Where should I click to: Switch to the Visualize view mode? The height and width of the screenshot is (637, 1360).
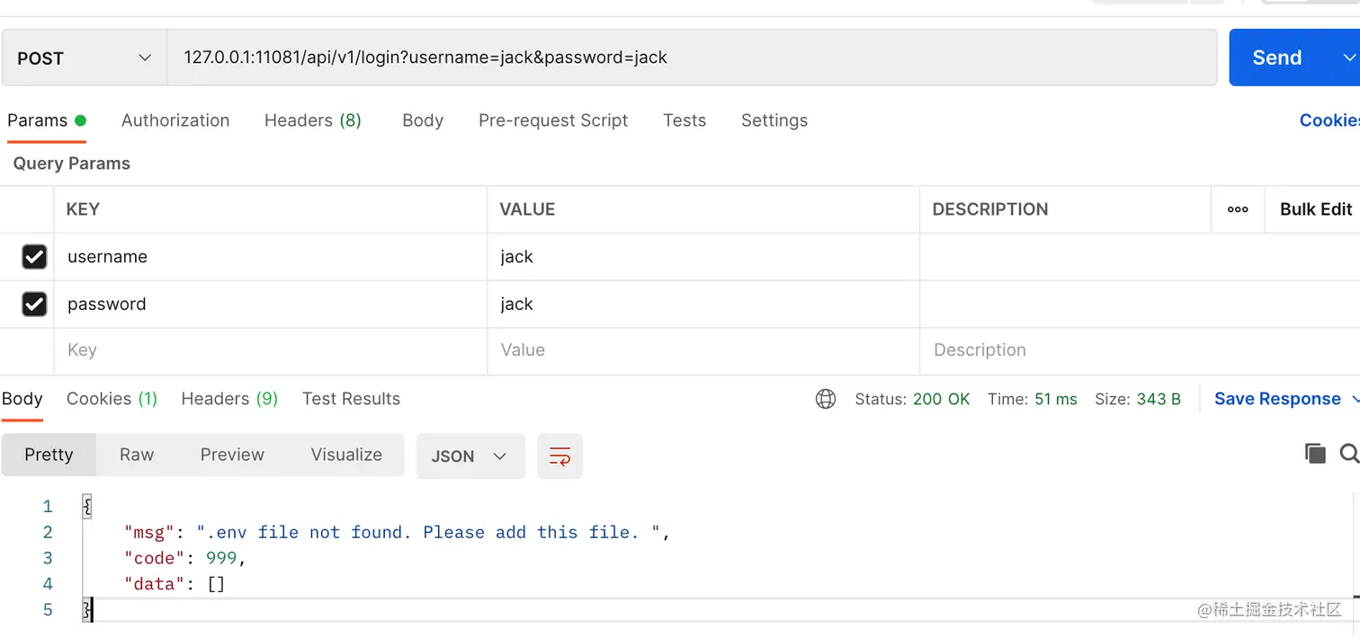[x=346, y=455]
